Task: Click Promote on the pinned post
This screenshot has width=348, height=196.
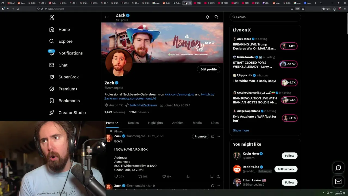Action: [200, 136]
